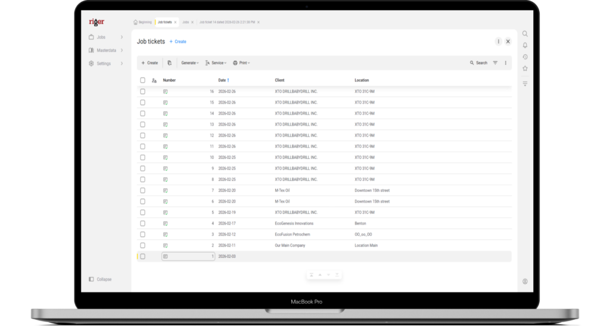Check the box for ticket 16
610x327 pixels.
(143, 91)
